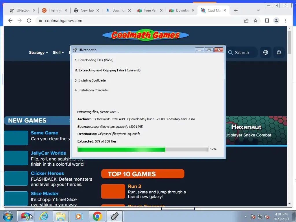This screenshot has height=222, width=296.
Task: Open the JellyCar Worlds link
Action: [x=48, y=153]
